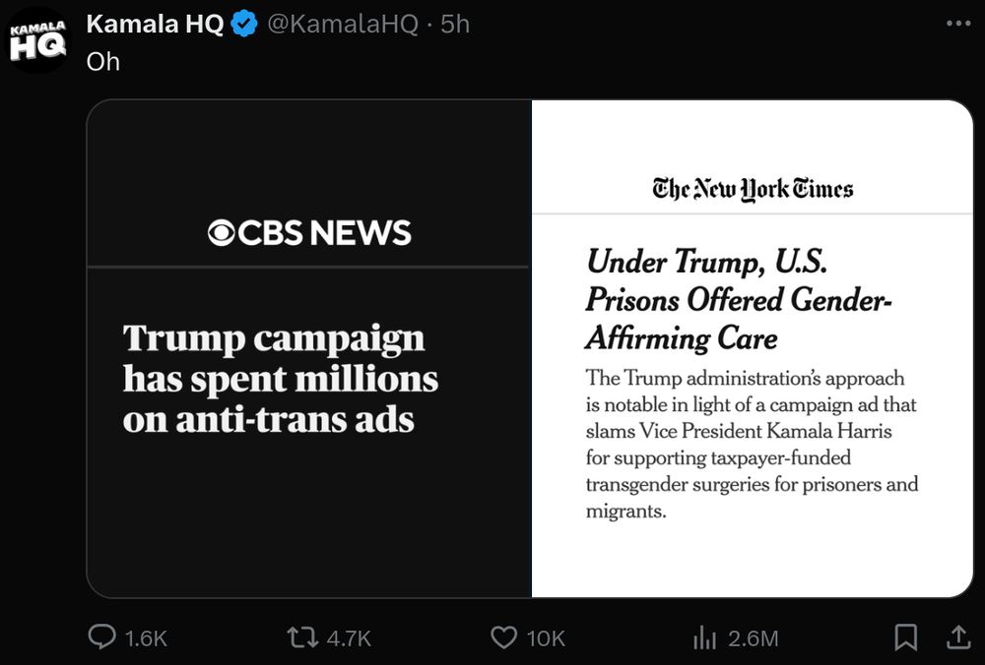985x665 pixels.
Task: Click the tweet text reading Oh
Action: (x=102, y=61)
